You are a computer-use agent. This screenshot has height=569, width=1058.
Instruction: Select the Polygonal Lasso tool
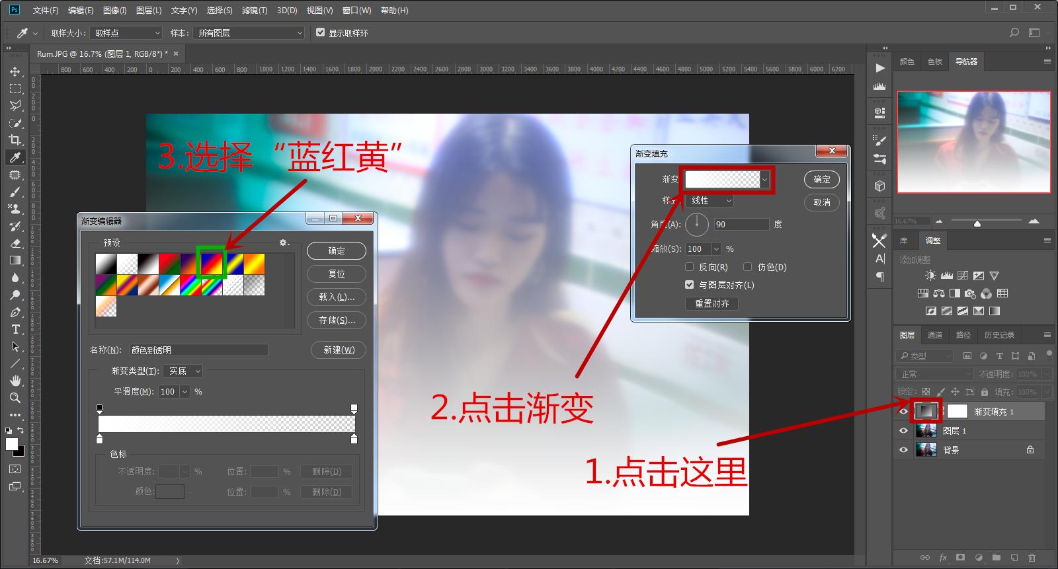click(x=15, y=106)
